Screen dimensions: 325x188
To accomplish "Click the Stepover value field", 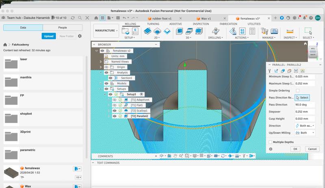I will click(304, 112).
